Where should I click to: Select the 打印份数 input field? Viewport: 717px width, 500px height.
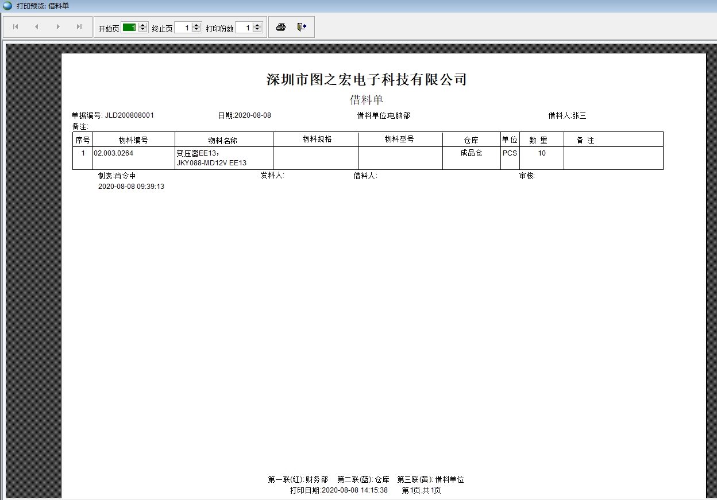click(x=245, y=26)
